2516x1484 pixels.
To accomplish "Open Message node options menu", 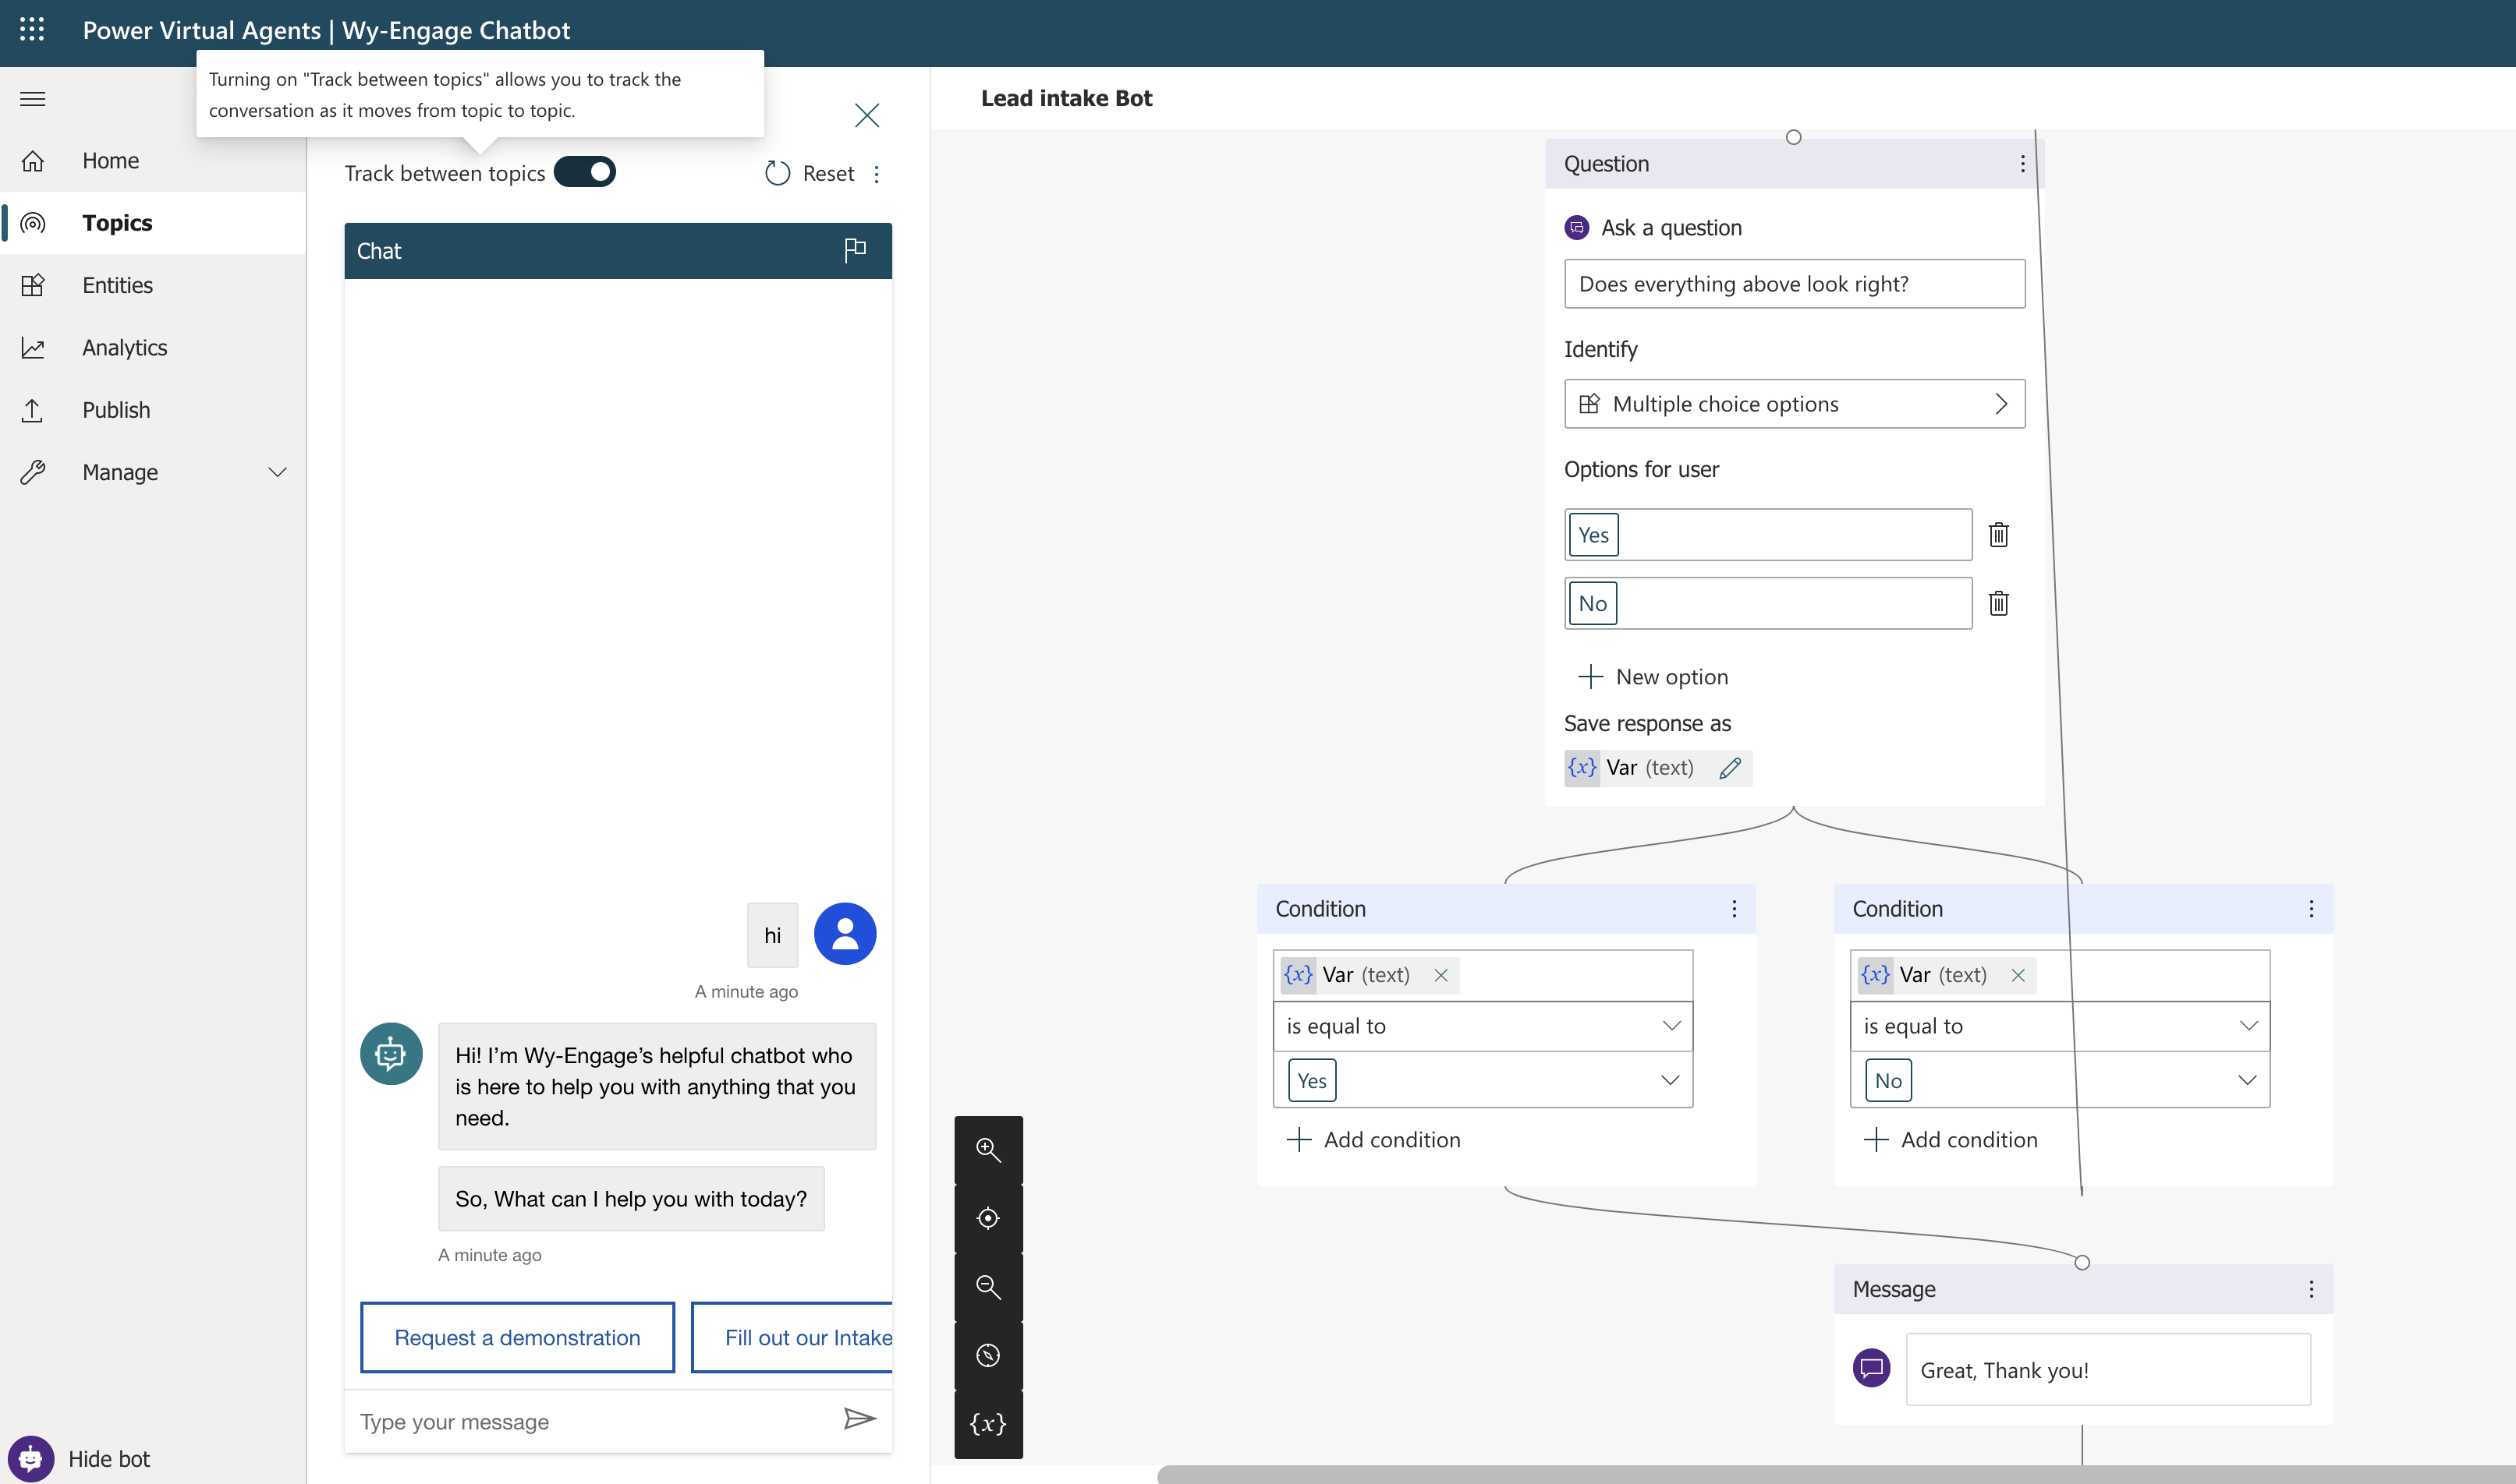I will (2312, 1289).
